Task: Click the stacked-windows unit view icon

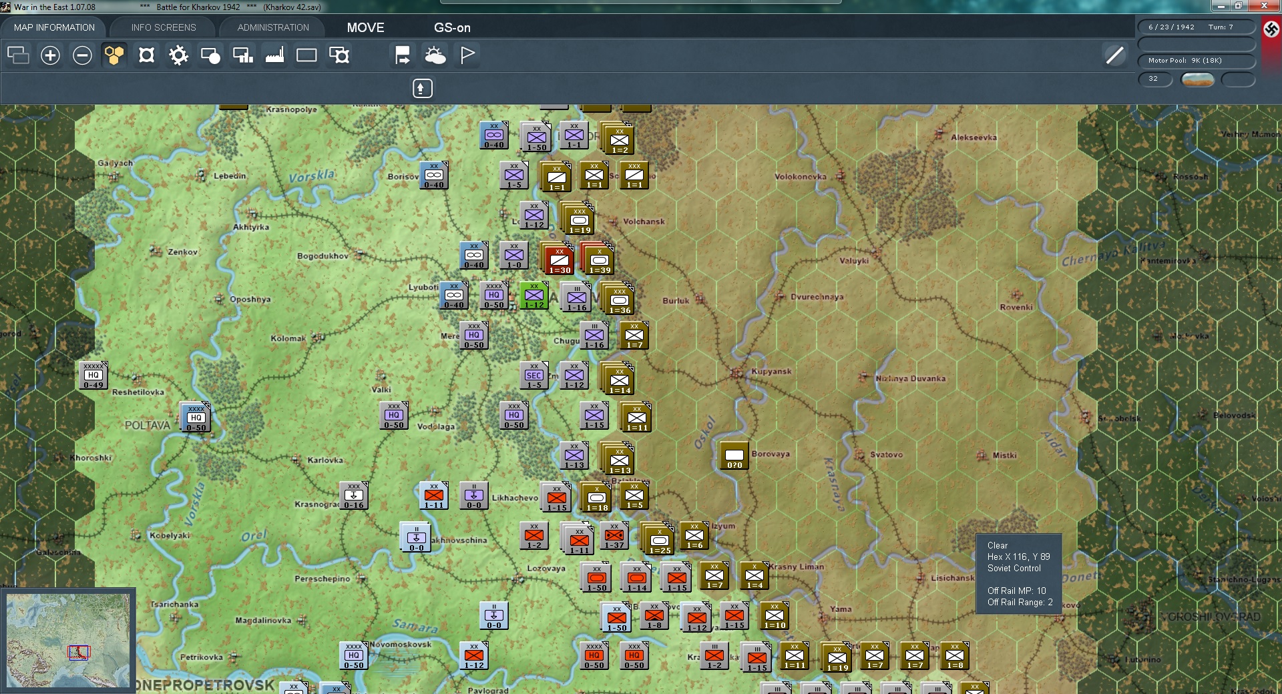Action: [18, 55]
